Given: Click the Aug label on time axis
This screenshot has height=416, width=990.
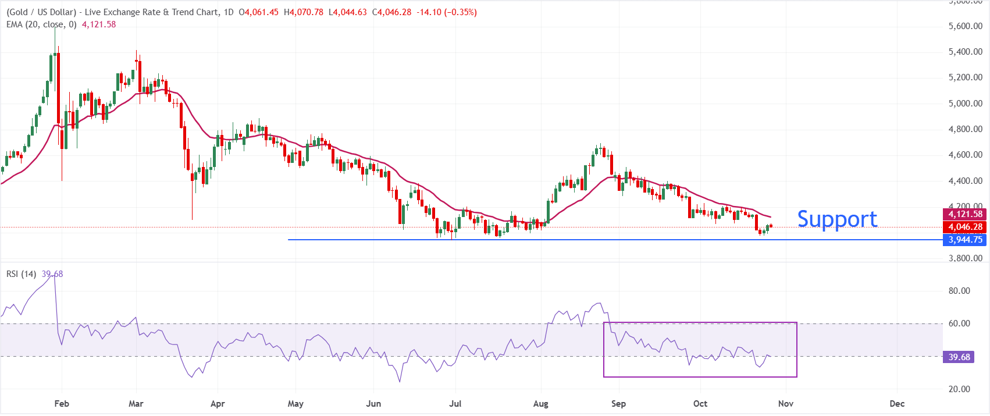Looking at the screenshot, I should click(541, 404).
